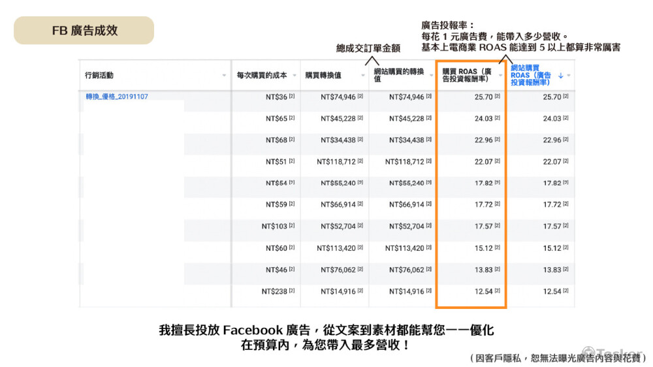Image resolution: width=653 pixels, height=367 pixels.
Task: Click NT$74,946 in the 購買轉換值 column
Action: (338, 97)
